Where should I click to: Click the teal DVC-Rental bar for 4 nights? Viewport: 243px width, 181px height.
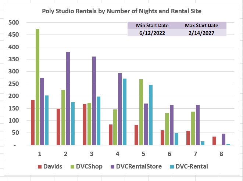coord(125,112)
